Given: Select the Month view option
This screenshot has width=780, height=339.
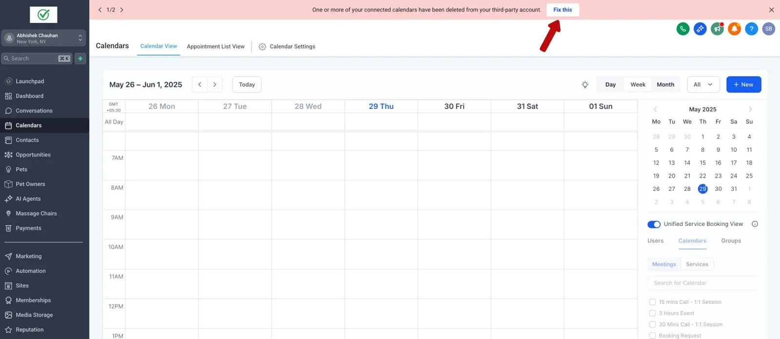Looking at the screenshot, I should [665, 84].
